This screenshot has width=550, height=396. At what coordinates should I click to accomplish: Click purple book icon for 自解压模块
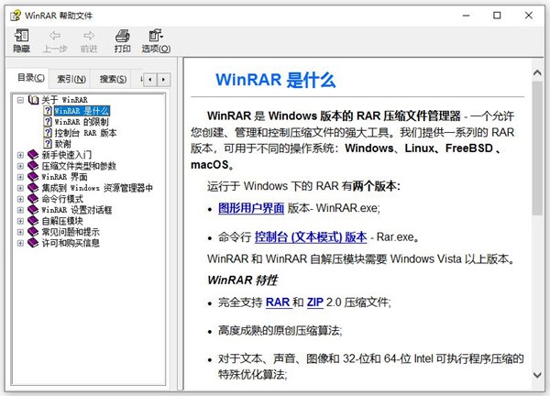(33, 221)
